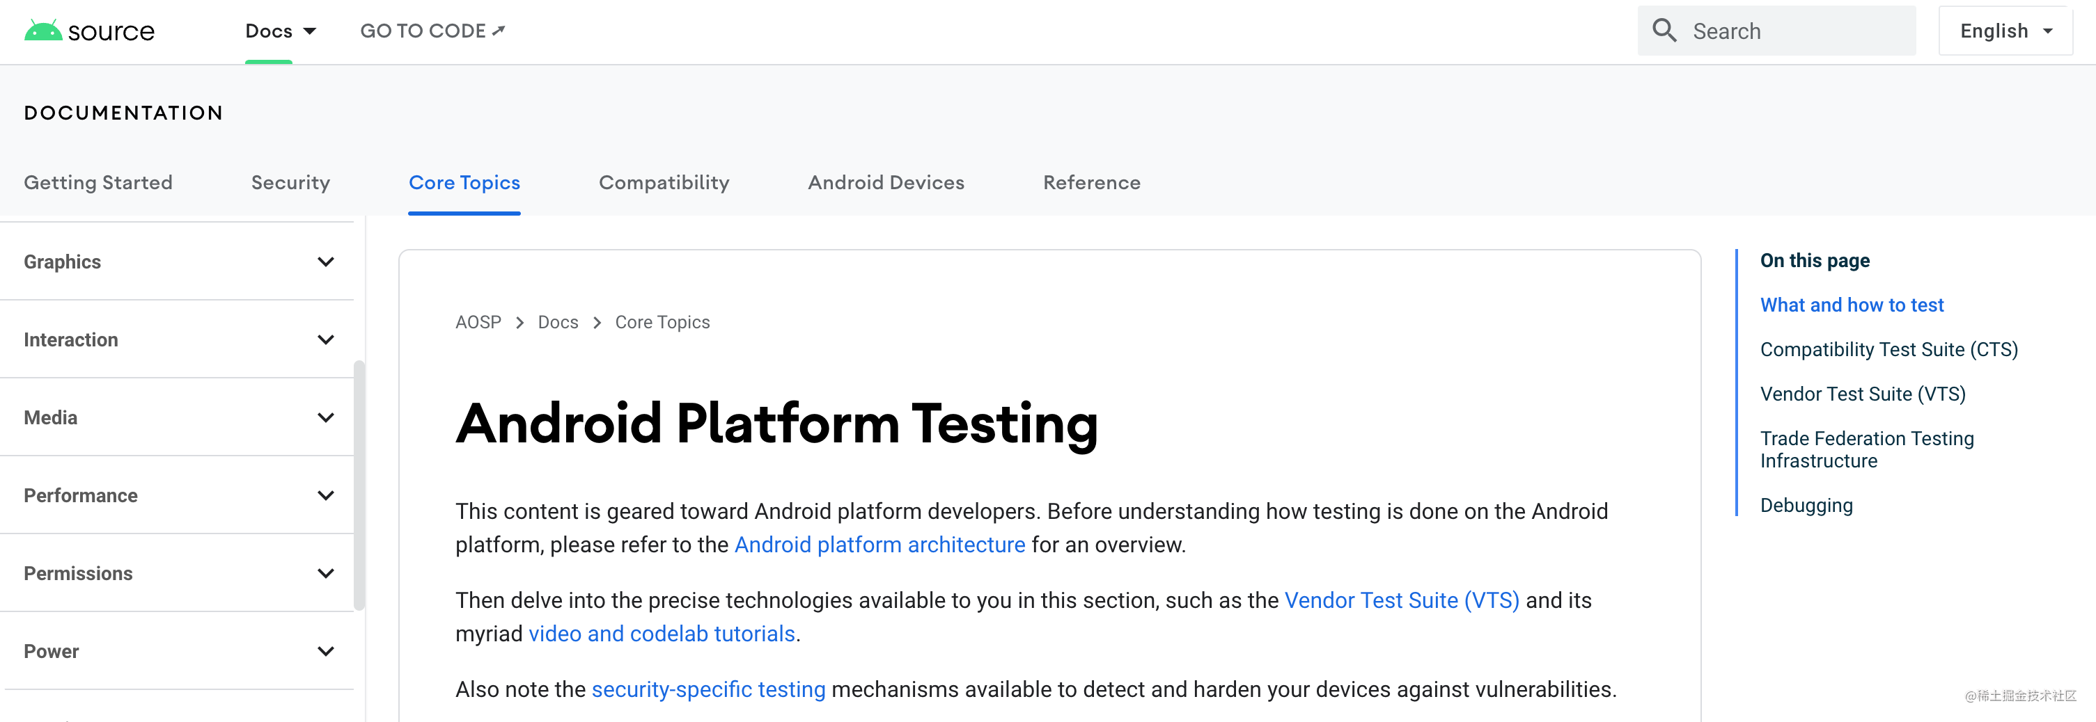Image resolution: width=2096 pixels, height=722 pixels.
Task: Open the English language selector
Action: coord(2005,31)
